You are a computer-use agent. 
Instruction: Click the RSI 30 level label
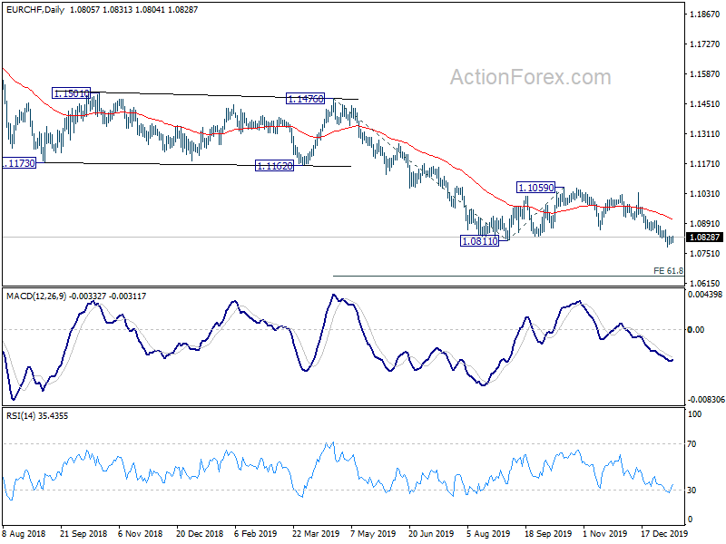692,490
